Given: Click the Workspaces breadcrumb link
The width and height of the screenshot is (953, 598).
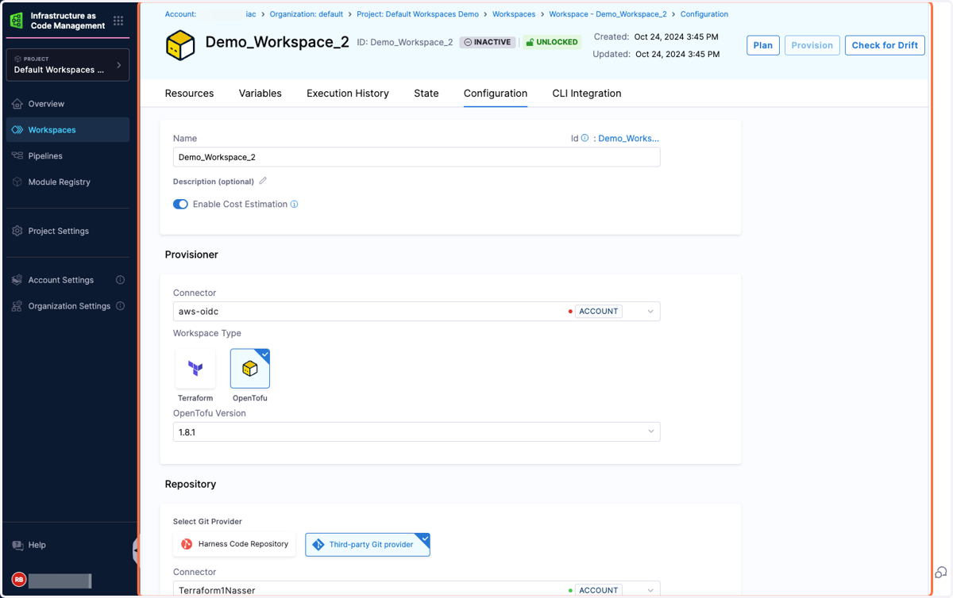Looking at the screenshot, I should 514,14.
